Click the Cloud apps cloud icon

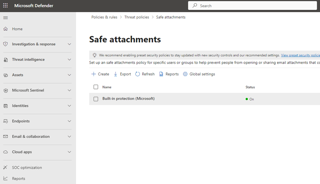pos(6,152)
